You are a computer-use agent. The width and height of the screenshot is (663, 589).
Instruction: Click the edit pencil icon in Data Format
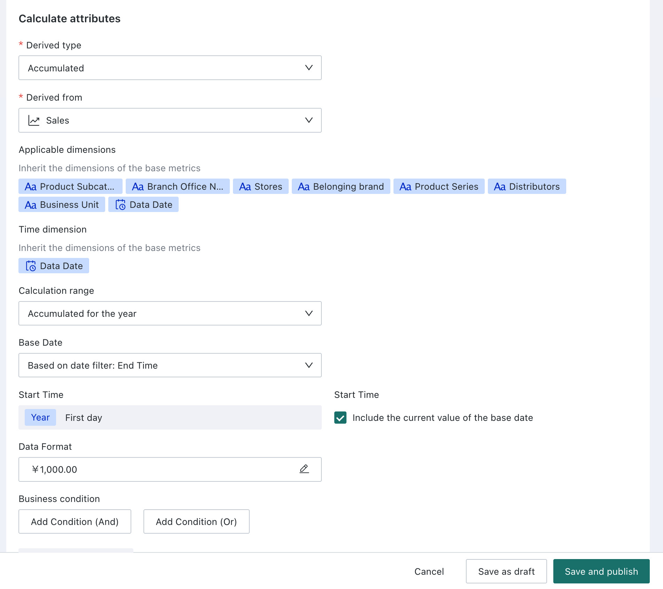point(304,469)
